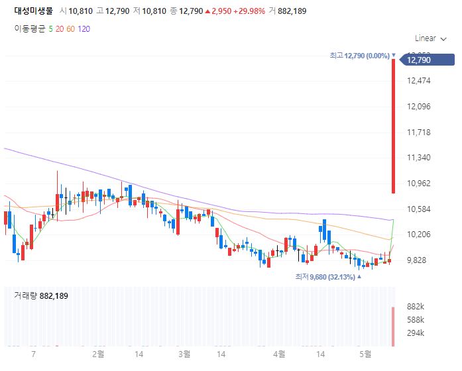Click the 거래량 882,189 label
The width and height of the screenshot is (462, 371).
41,295
